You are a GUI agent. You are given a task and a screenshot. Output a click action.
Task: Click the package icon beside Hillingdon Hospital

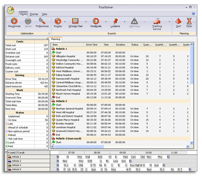click(53, 56)
